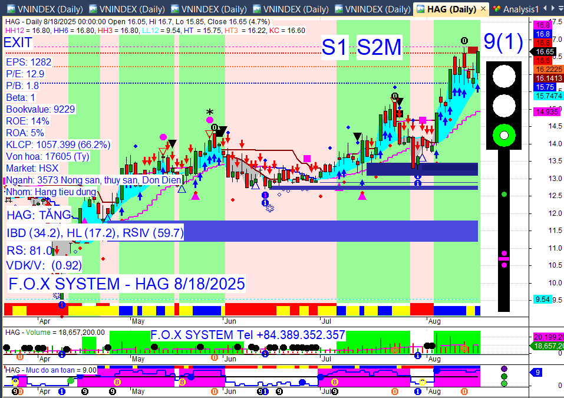The height and width of the screenshot is (398, 564).
Task: Click the top white traffic light circle
Action: (504, 76)
